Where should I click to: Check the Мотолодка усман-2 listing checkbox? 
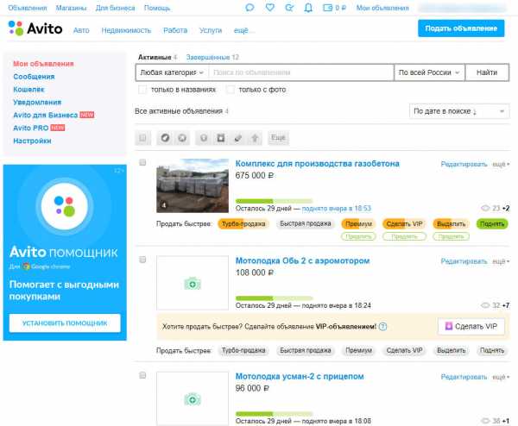(142, 375)
